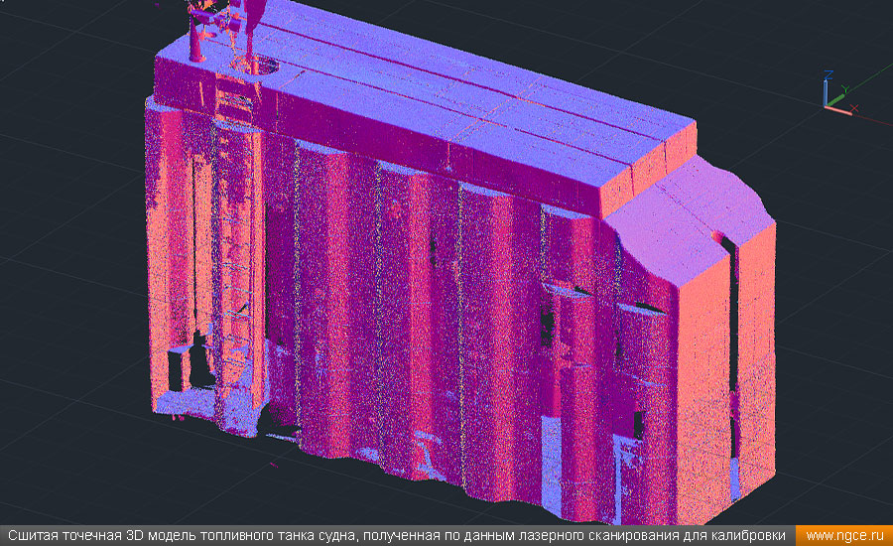Open the www.ngce.ru website link
Image resolution: width=893 pixels, height=546 pixels.
pos(844,536)
